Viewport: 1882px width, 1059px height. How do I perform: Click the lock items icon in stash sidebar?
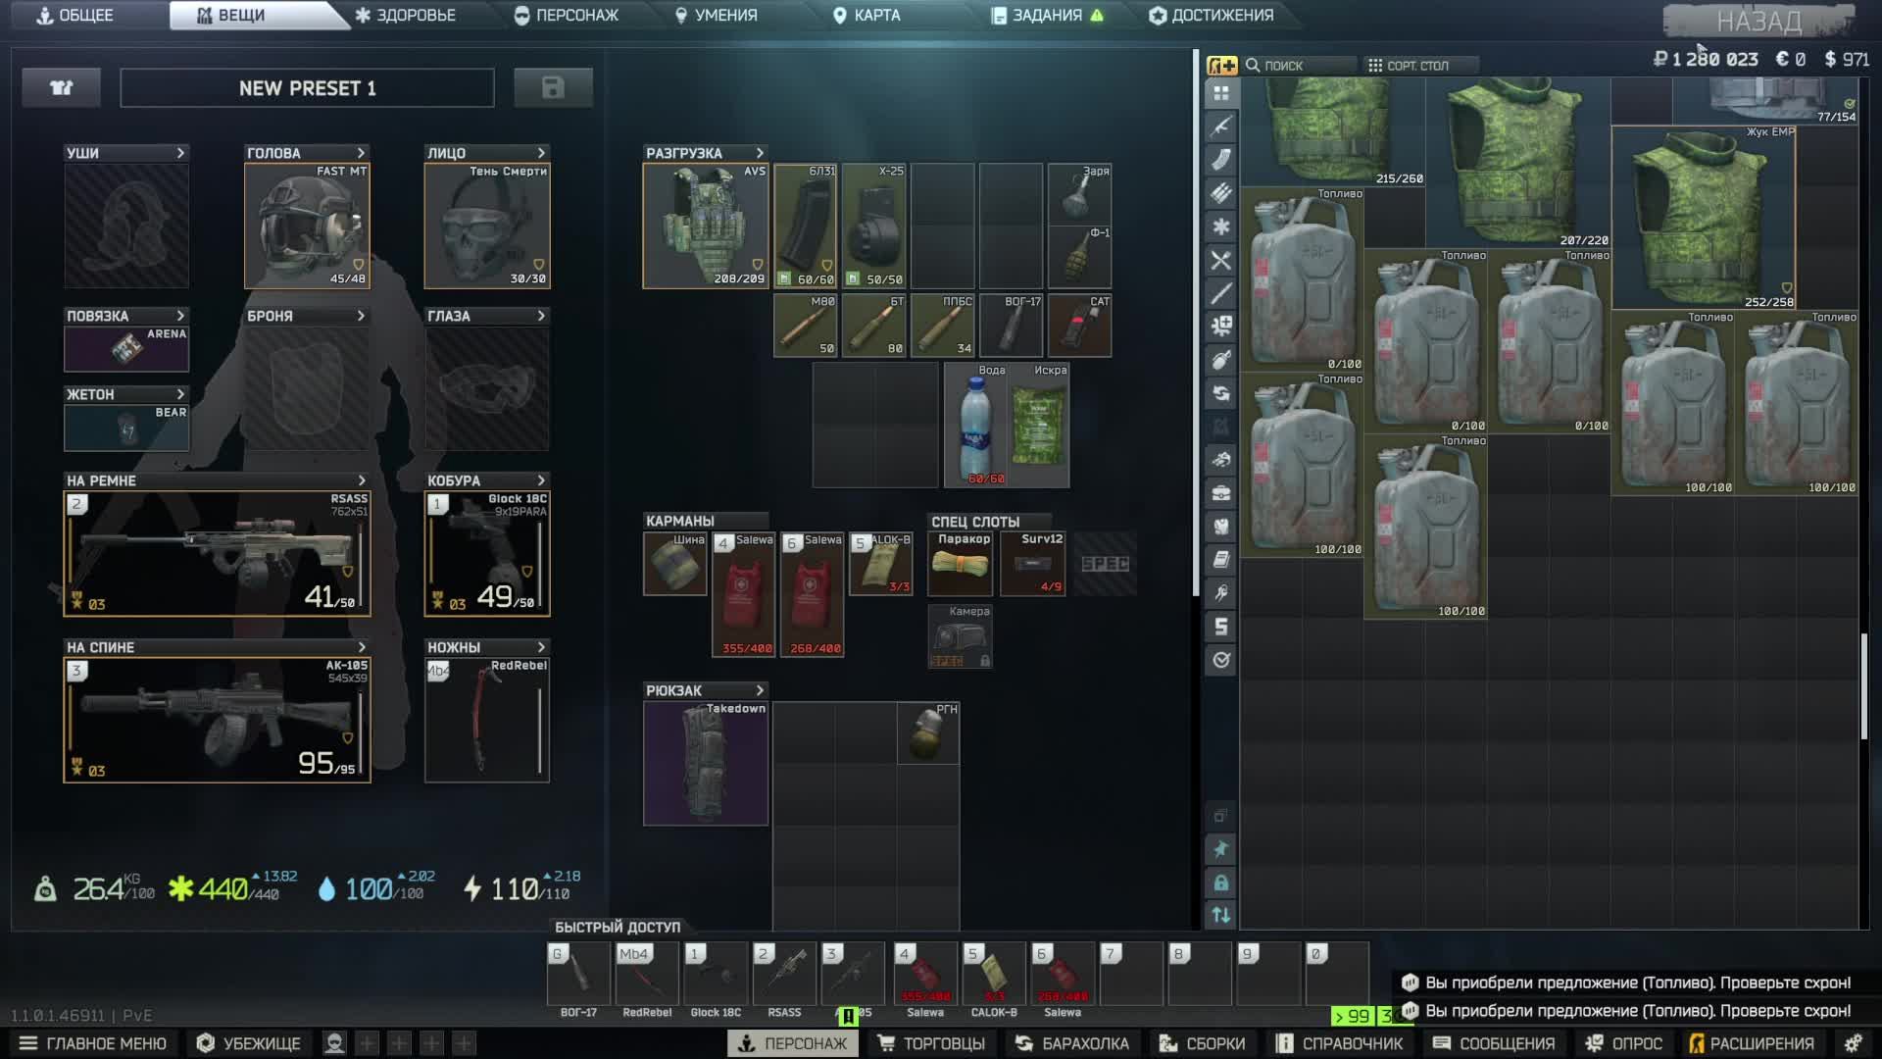coord(1220,882)
